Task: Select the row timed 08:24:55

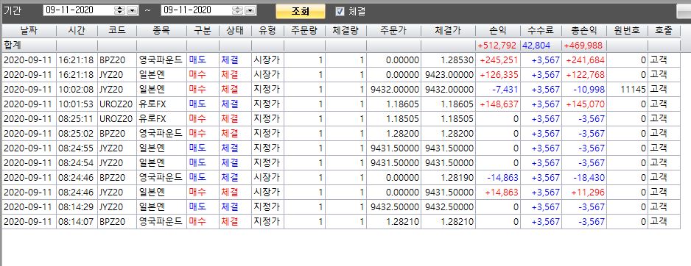Action: (x=341, y=148)
